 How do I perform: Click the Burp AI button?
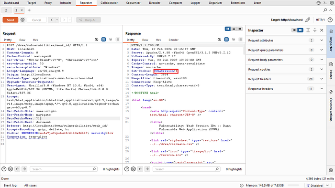[x=89, y=20]
